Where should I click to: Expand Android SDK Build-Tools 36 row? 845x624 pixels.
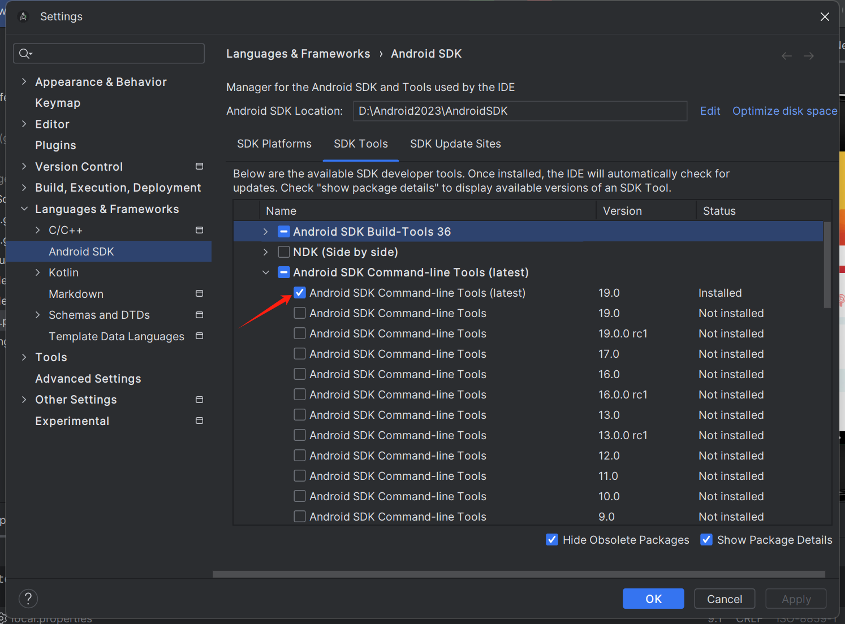click(266, 232)
